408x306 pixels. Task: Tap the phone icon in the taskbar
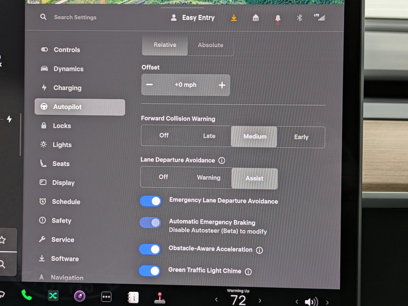pyautogui.click(x=26, y=296)
